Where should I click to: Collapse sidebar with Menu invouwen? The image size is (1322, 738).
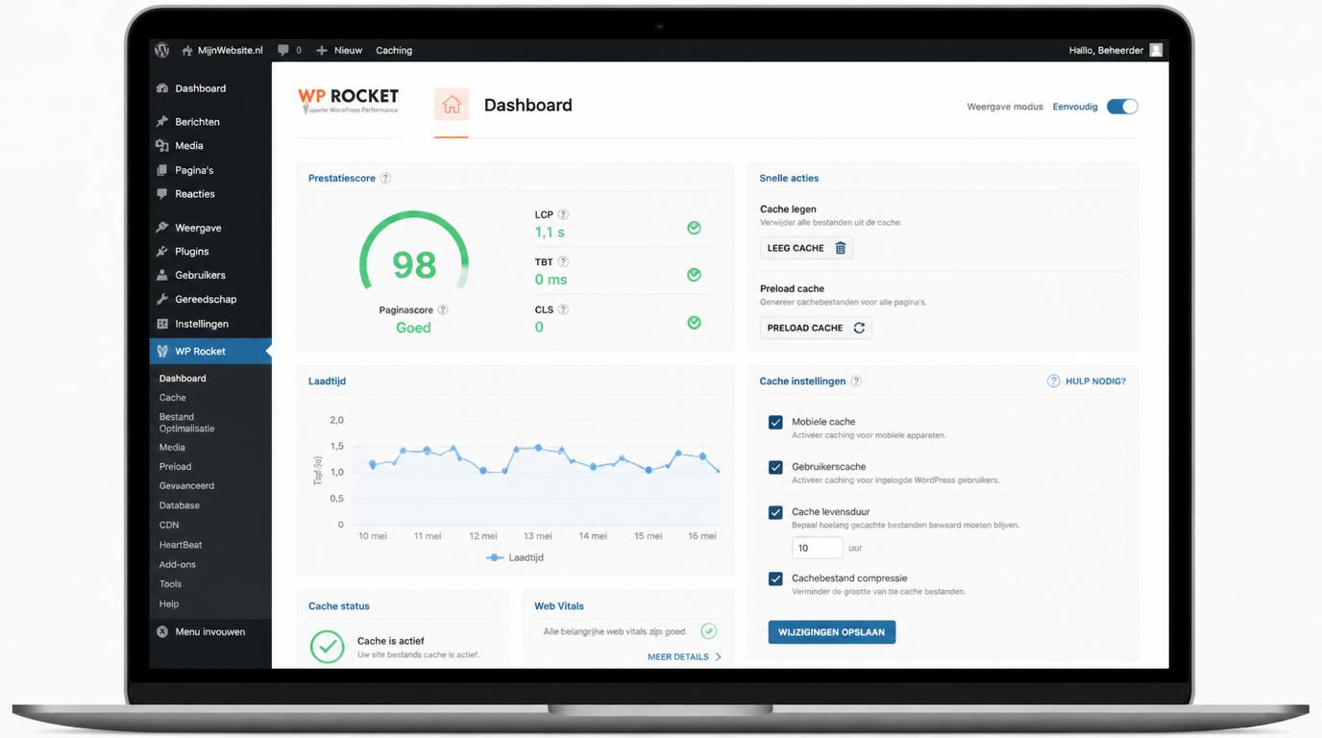[x=201, y=632]
